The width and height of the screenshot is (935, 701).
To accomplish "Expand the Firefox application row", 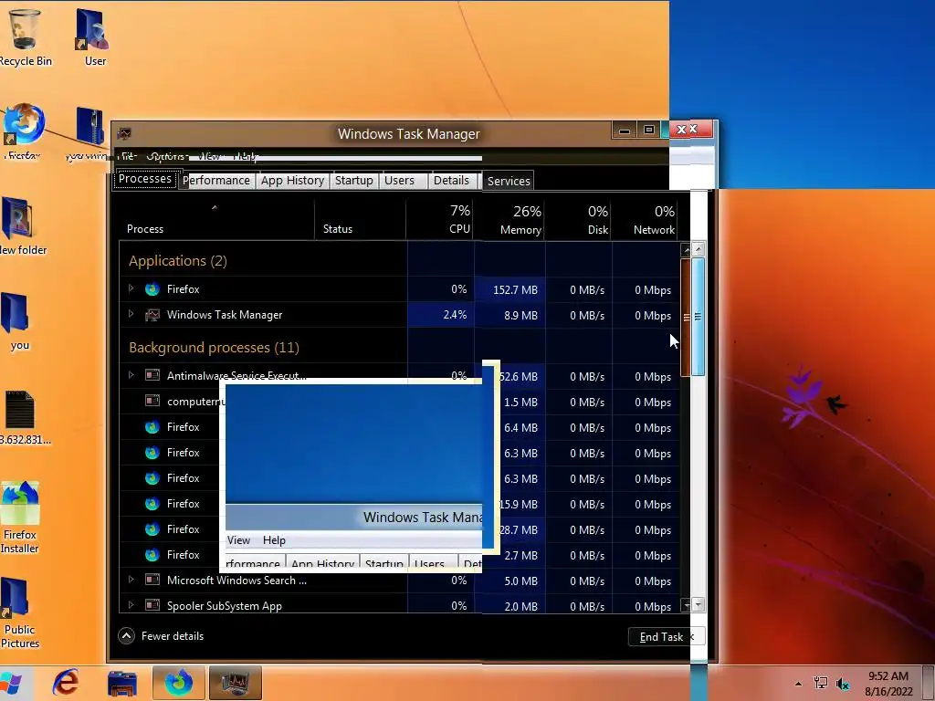I will pyautogui.click(x=131, y=288).
